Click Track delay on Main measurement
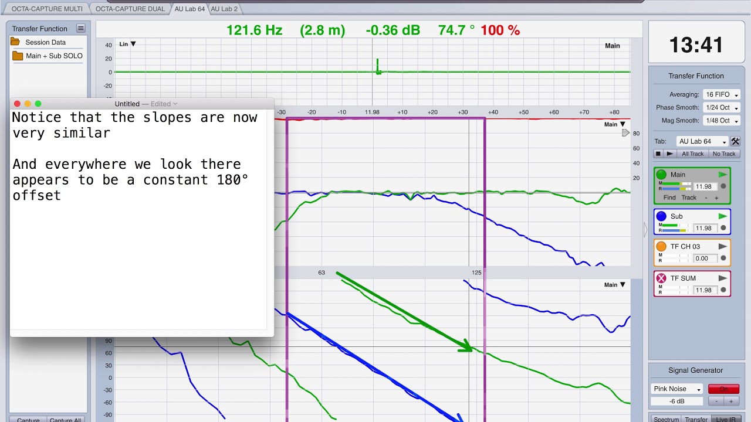The width and height of the screenshot is (751, 422). tap(689, 198)
